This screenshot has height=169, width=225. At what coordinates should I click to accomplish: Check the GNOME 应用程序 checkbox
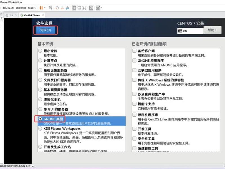pos(134,60)
